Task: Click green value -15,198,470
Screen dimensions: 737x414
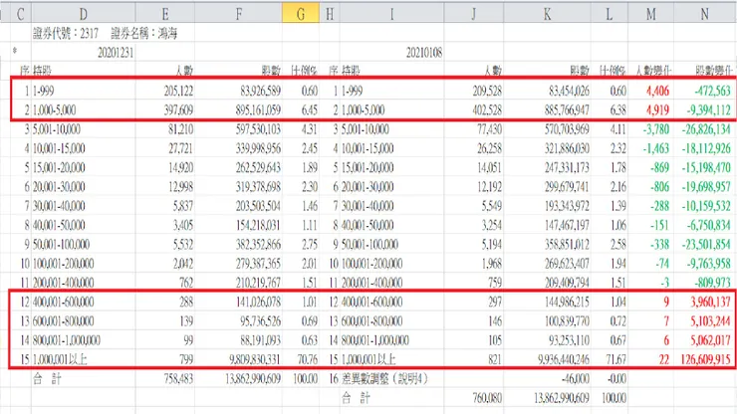Action: click(706, 168)
